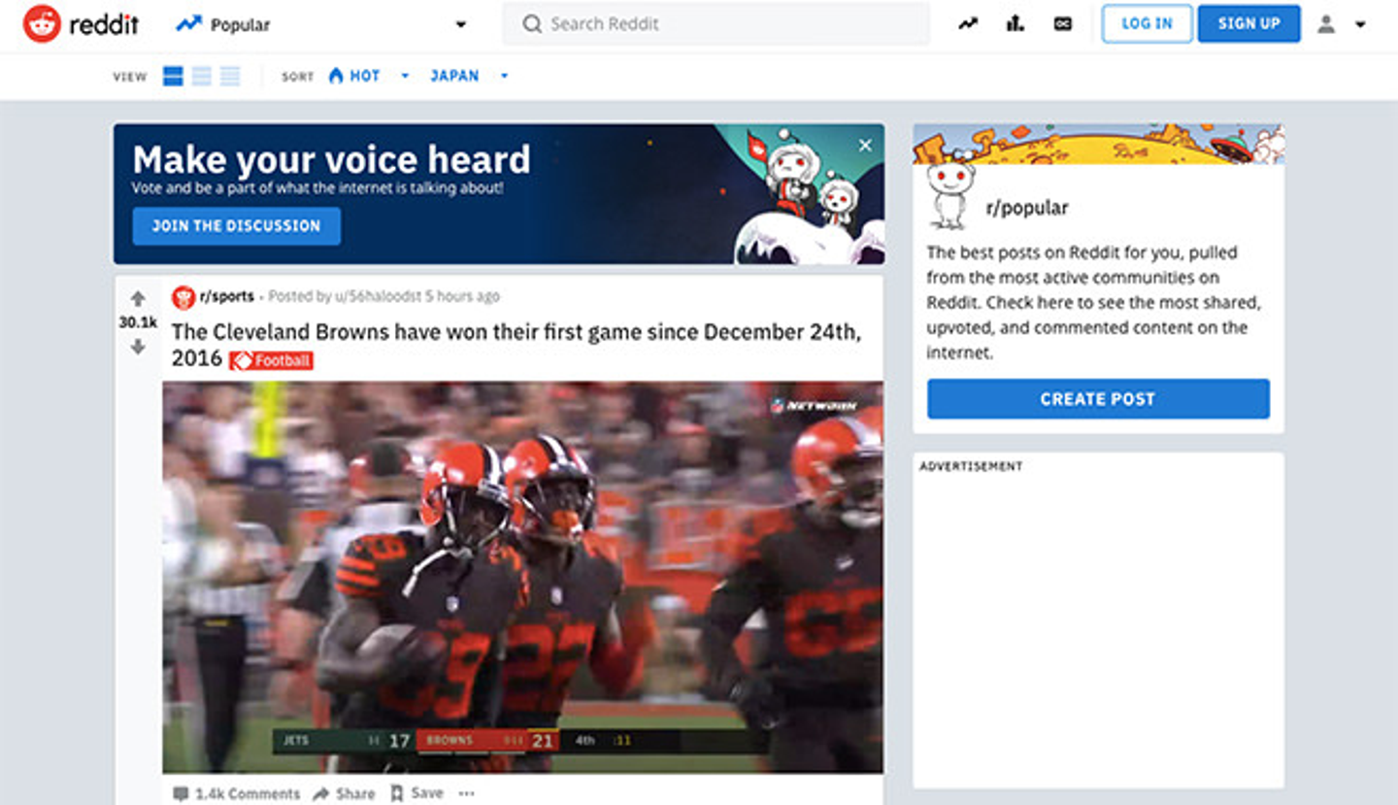The width and height of the screenshot is (1398, 805).
Task: Click the HOT sort flame icon
Action: point(336,76)
